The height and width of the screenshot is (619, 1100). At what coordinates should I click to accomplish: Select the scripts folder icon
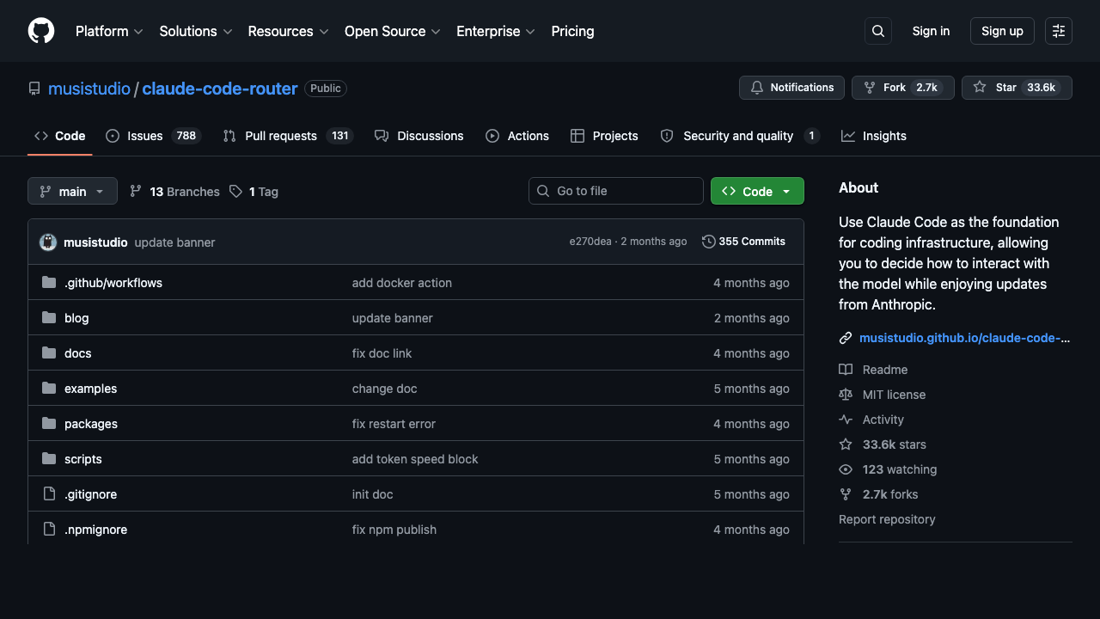pyautogui.click(x=49, y=459)
